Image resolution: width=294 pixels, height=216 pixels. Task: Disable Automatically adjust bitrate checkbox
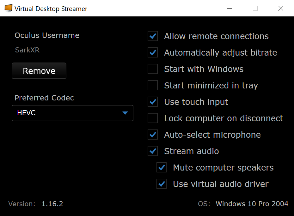pos(153,52)
